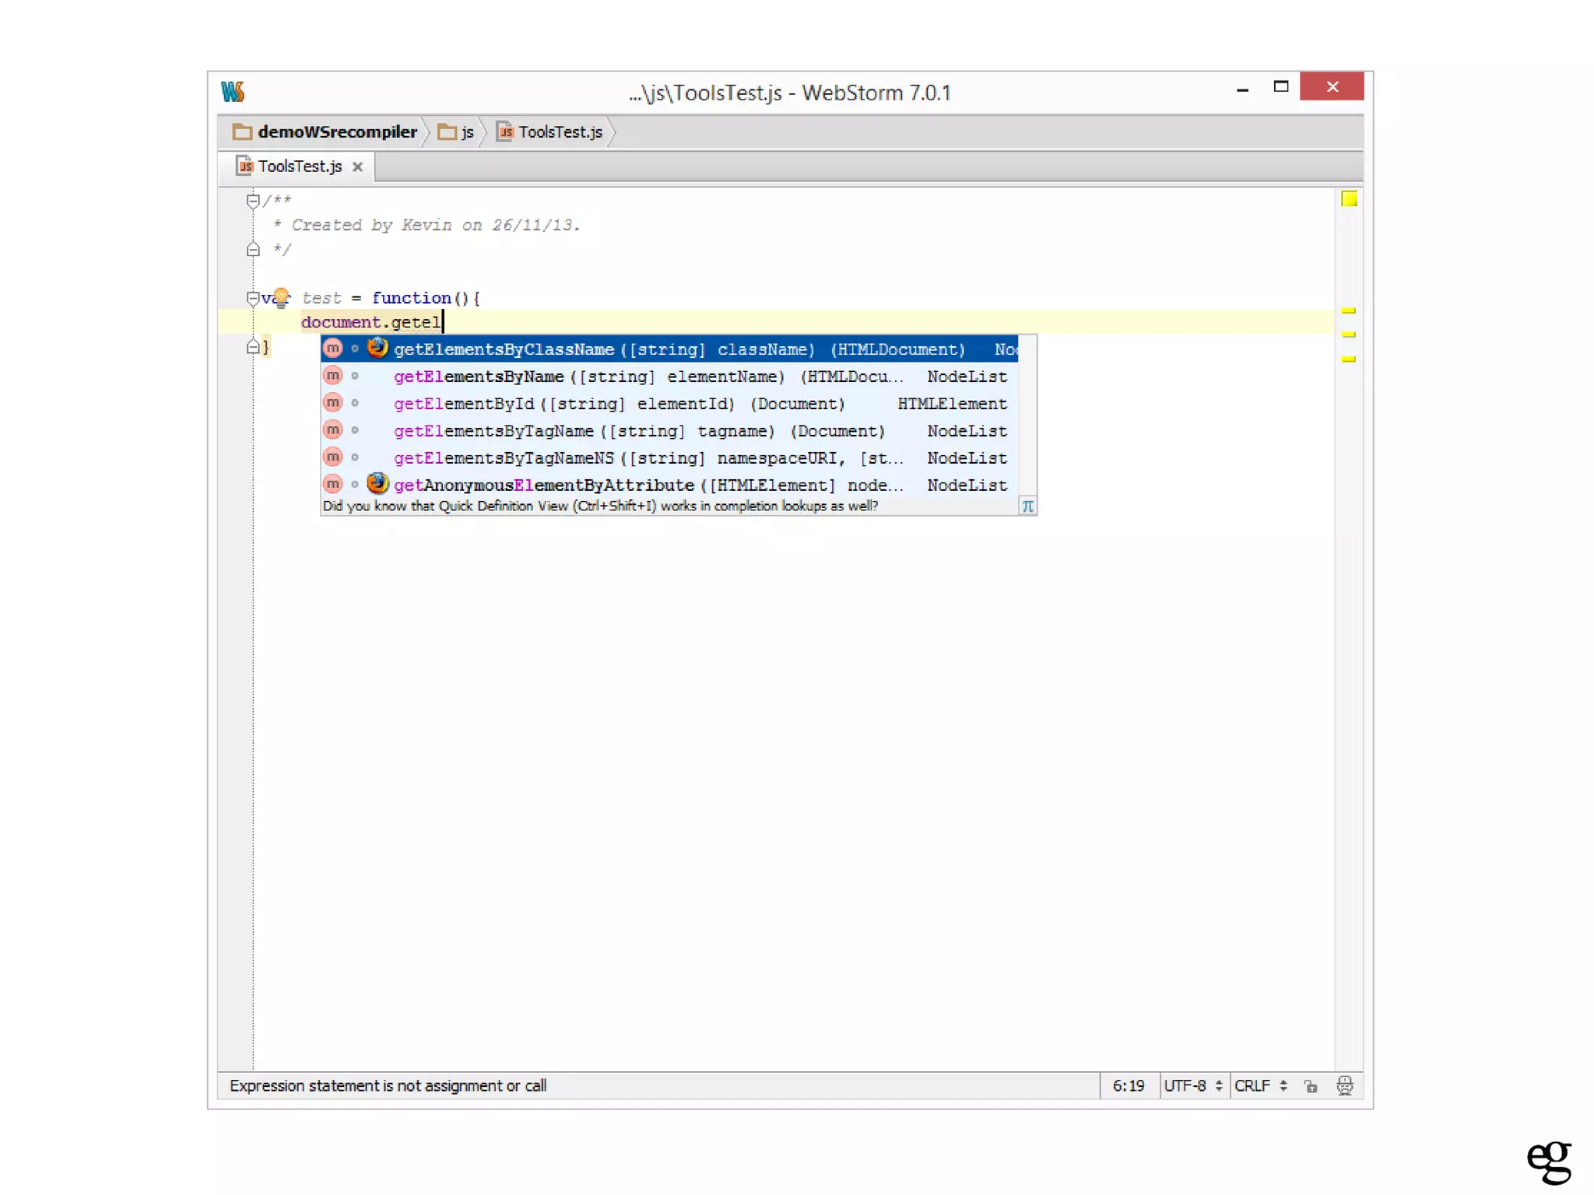Open the CRLF line separator dropdown
1594x1195 pixels.
[1260, 1085]
